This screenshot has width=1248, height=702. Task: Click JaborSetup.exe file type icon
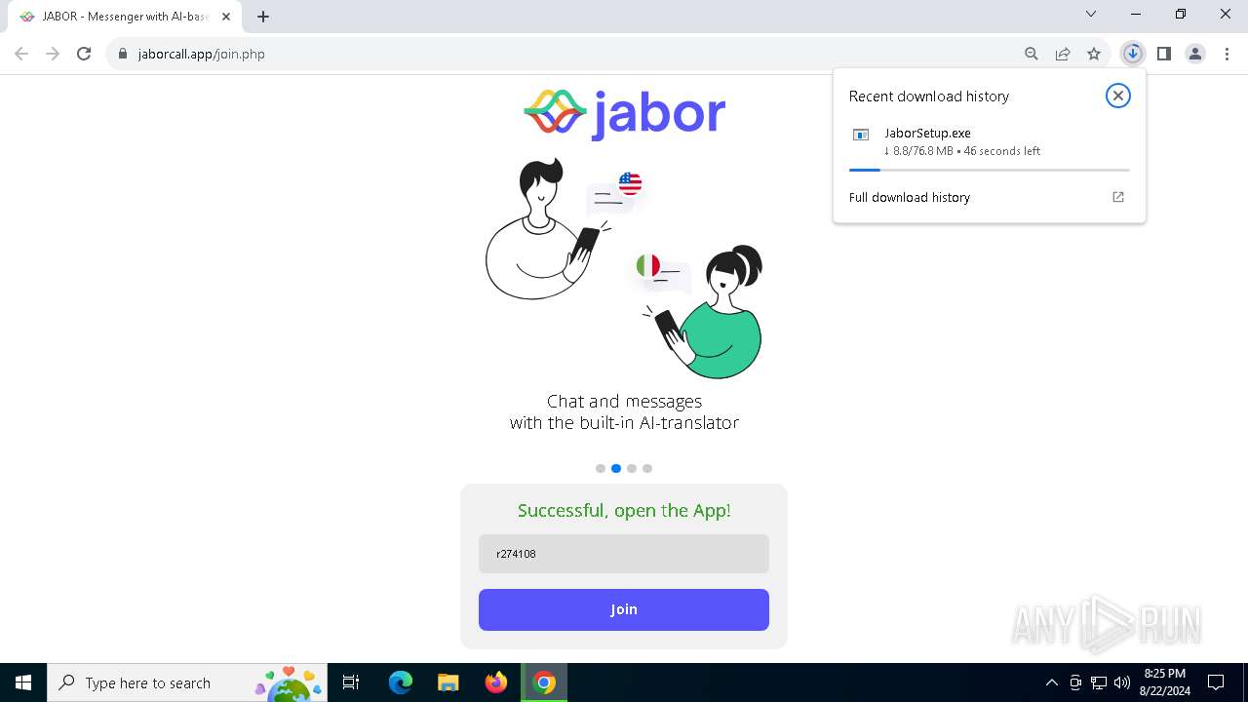click(x=861, y=135)
